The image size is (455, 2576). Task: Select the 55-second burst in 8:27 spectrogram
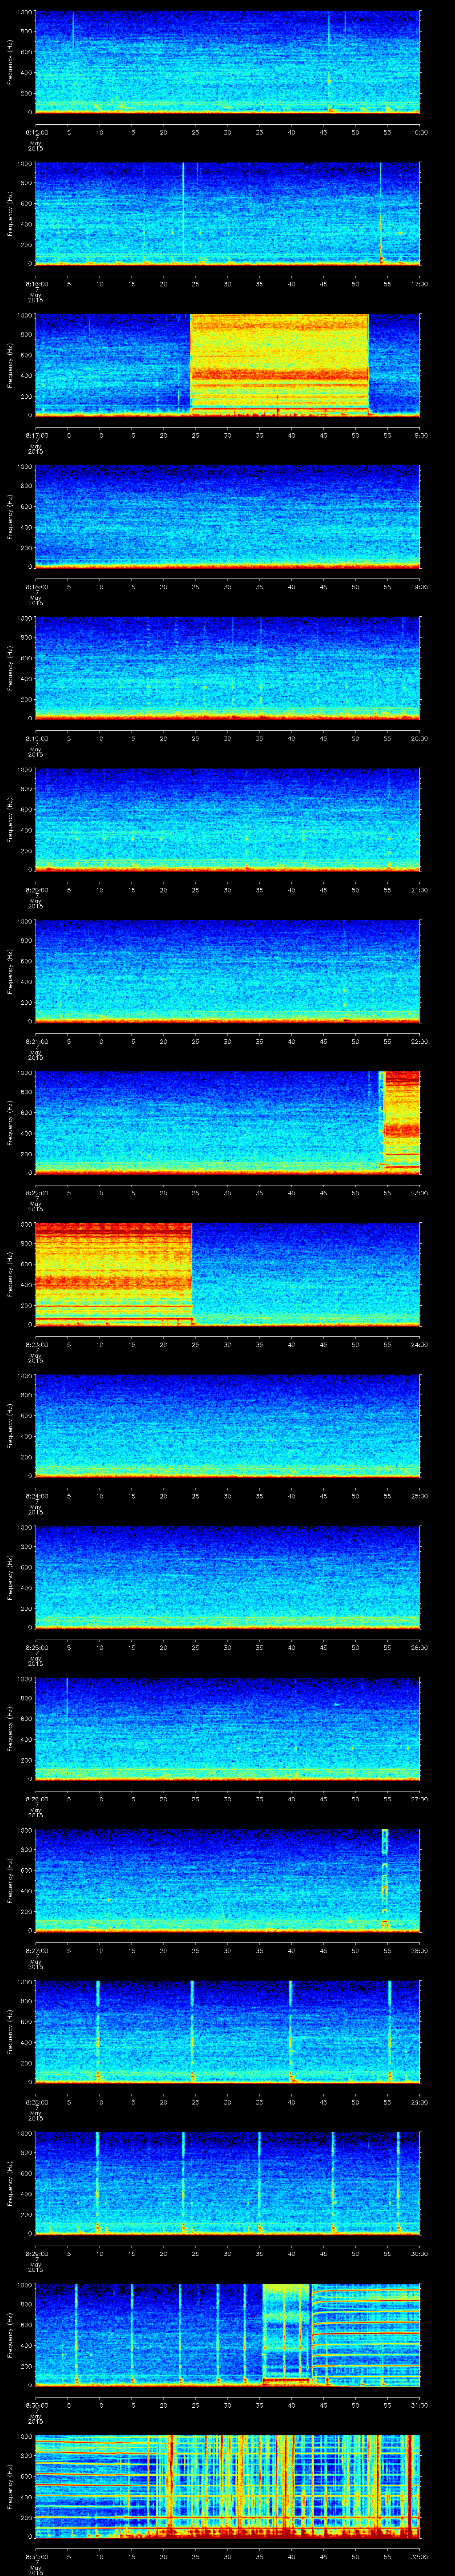(385, 1878)
